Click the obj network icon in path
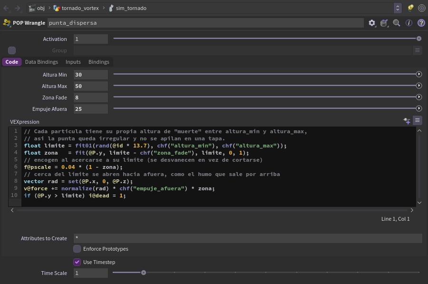 [x=32, y=8]
